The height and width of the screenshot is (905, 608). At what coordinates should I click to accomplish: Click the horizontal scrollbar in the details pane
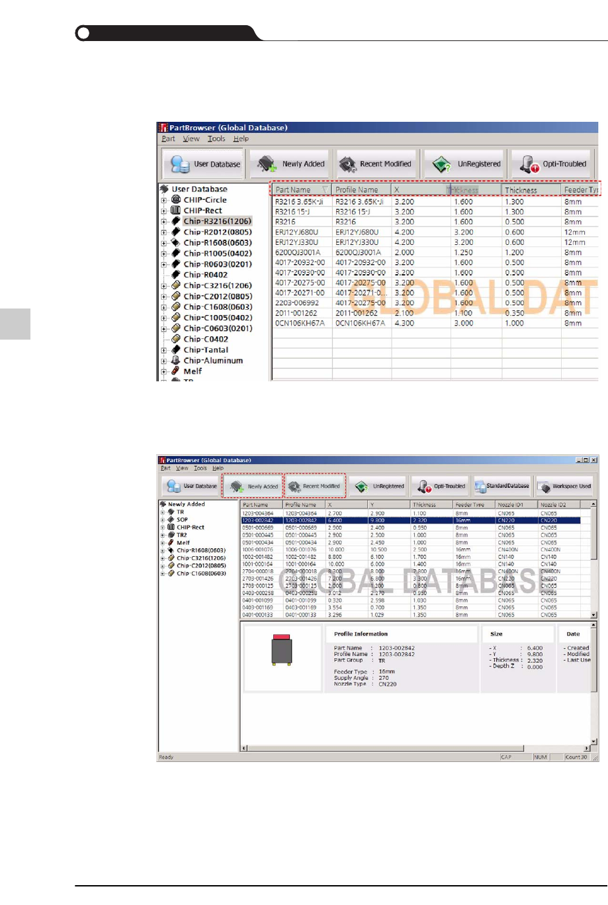pos(413,748)
